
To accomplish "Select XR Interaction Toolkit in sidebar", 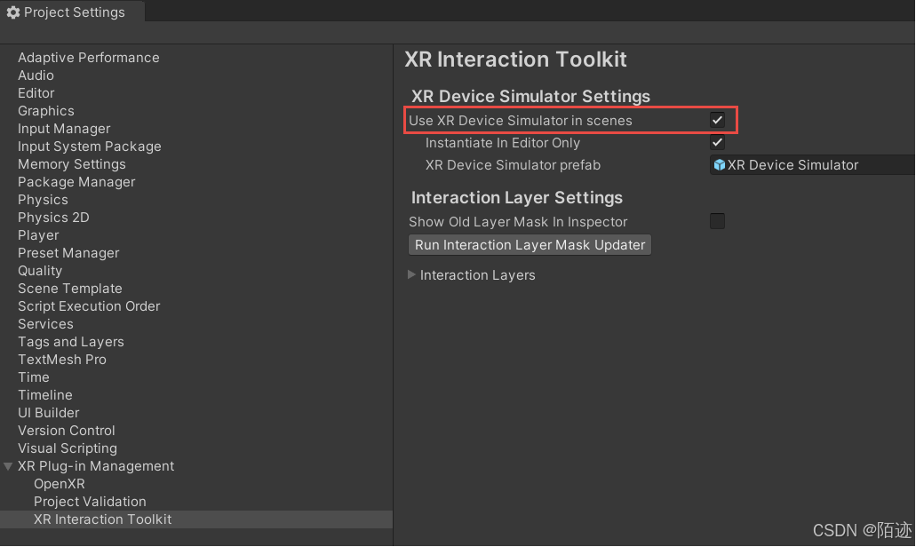I will coord(103,519).
